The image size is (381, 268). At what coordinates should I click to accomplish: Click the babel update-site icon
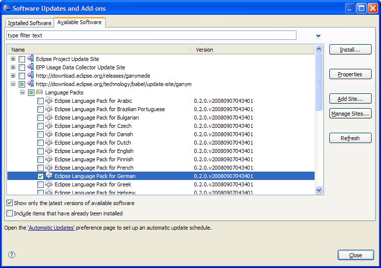point(30,84)
